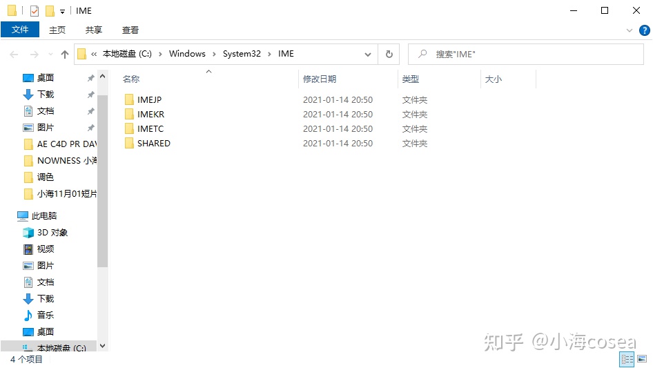Click the Properties icon in title bar
This screenshot has height=368, width=653.
[35, 11]
